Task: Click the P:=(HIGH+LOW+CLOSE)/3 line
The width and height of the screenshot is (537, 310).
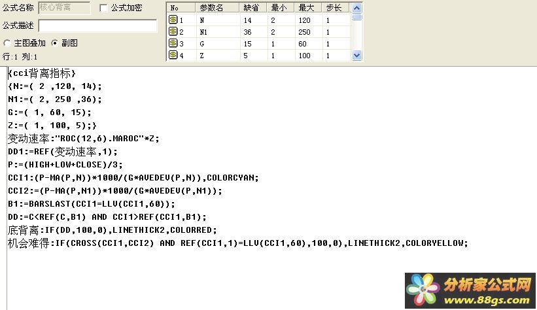Action: (x=65, y=165)
